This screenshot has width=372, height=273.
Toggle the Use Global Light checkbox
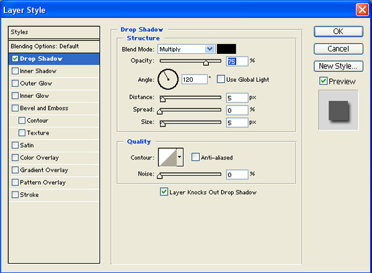221,79
